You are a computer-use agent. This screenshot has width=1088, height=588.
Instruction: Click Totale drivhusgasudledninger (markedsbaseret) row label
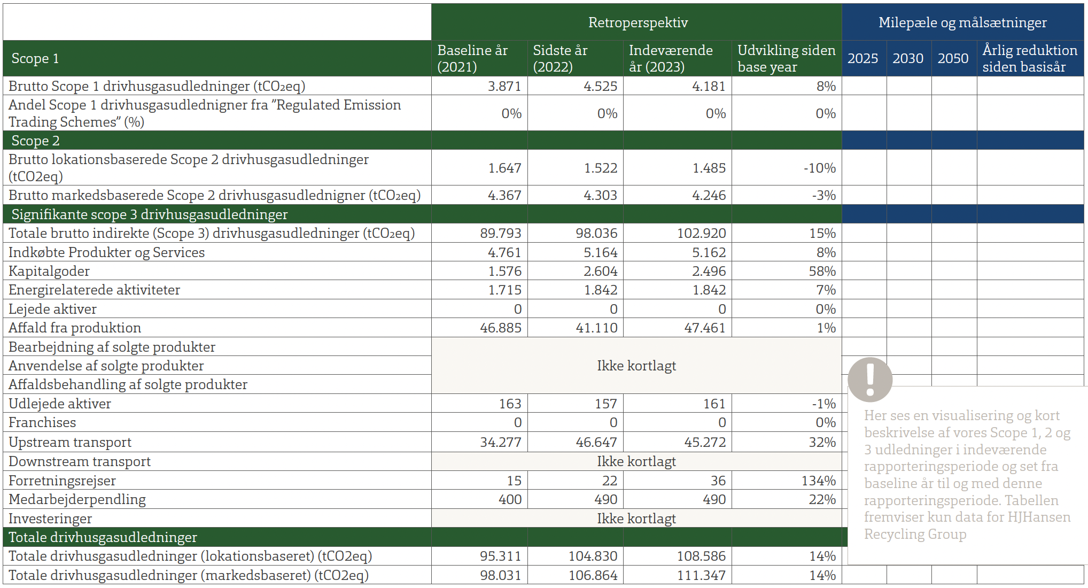point(188,575)
